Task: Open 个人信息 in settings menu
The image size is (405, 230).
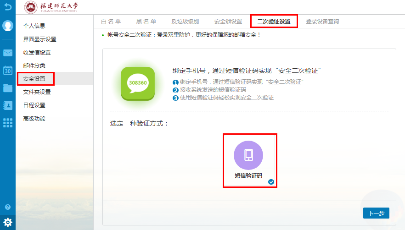Action: click(x=34, y=26)
